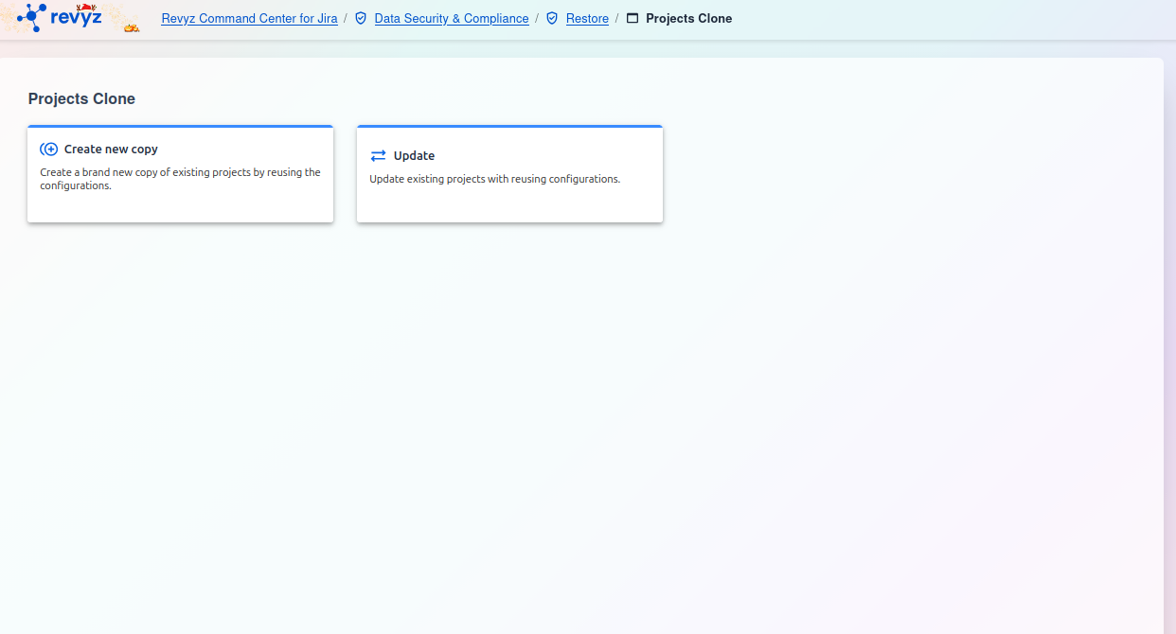This screenshot has width=1176, height=634.
Task: Open Revyz Command Center for Jira breadcrumb
Action: click(x=249, y=18)
